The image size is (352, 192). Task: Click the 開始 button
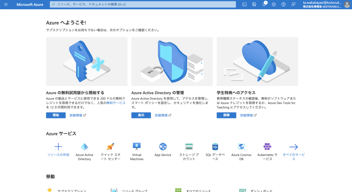coord(56,115)
